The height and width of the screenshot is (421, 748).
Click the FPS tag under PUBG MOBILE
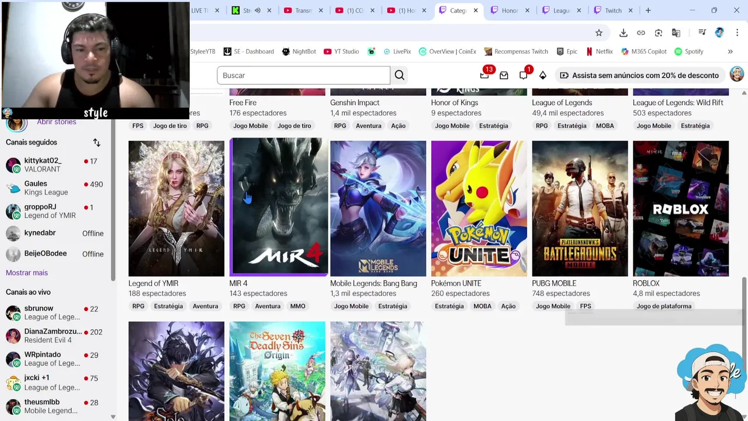tap(586, 306)
